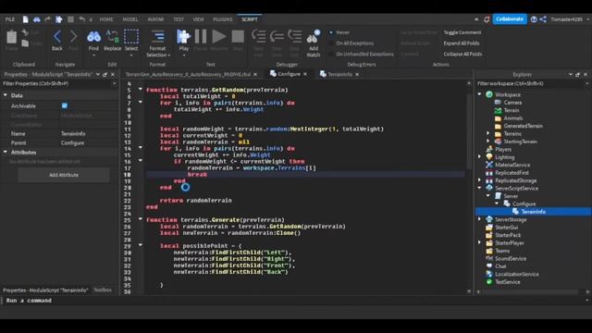Screen dimensions: 592x333
Task: Switch to the PLUGINS ribbon tab
Action: click(223, 19)
